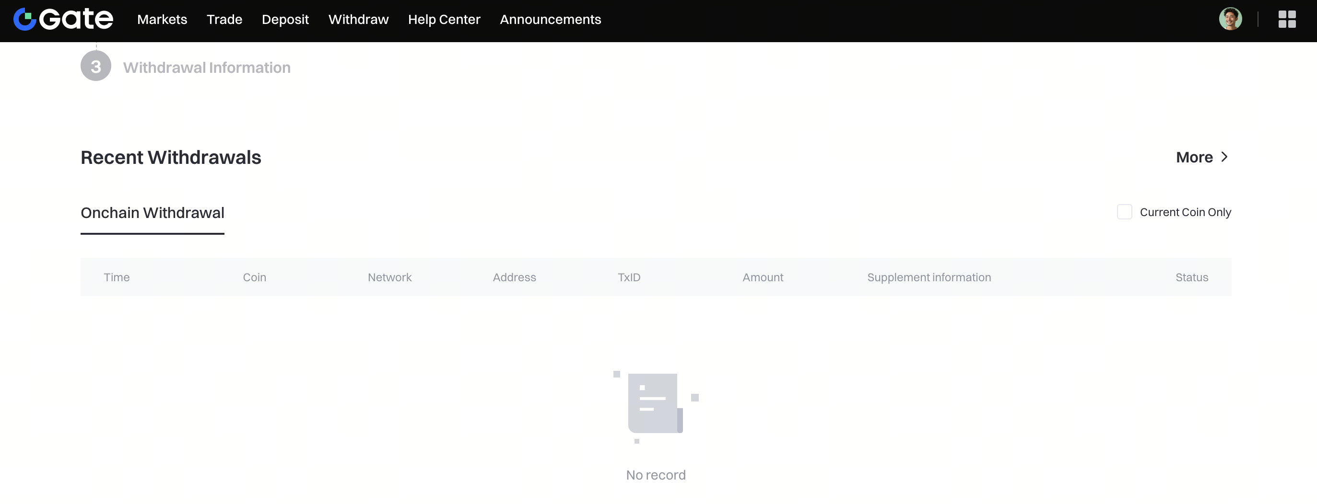The width and height of the screenshot is (1317, 504).
Task: Click the step 3 circle indicator
Action: pos(95,67)
